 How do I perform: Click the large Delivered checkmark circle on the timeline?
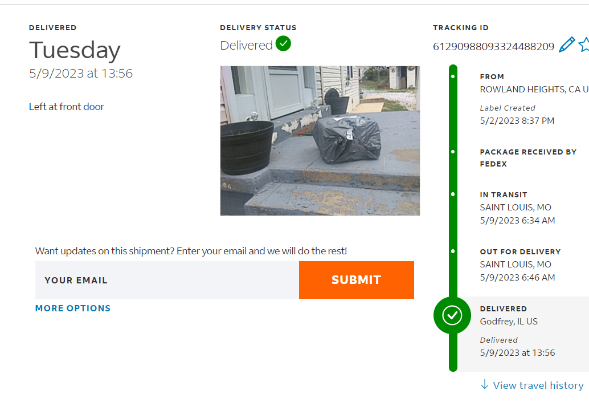coord(452,315)
